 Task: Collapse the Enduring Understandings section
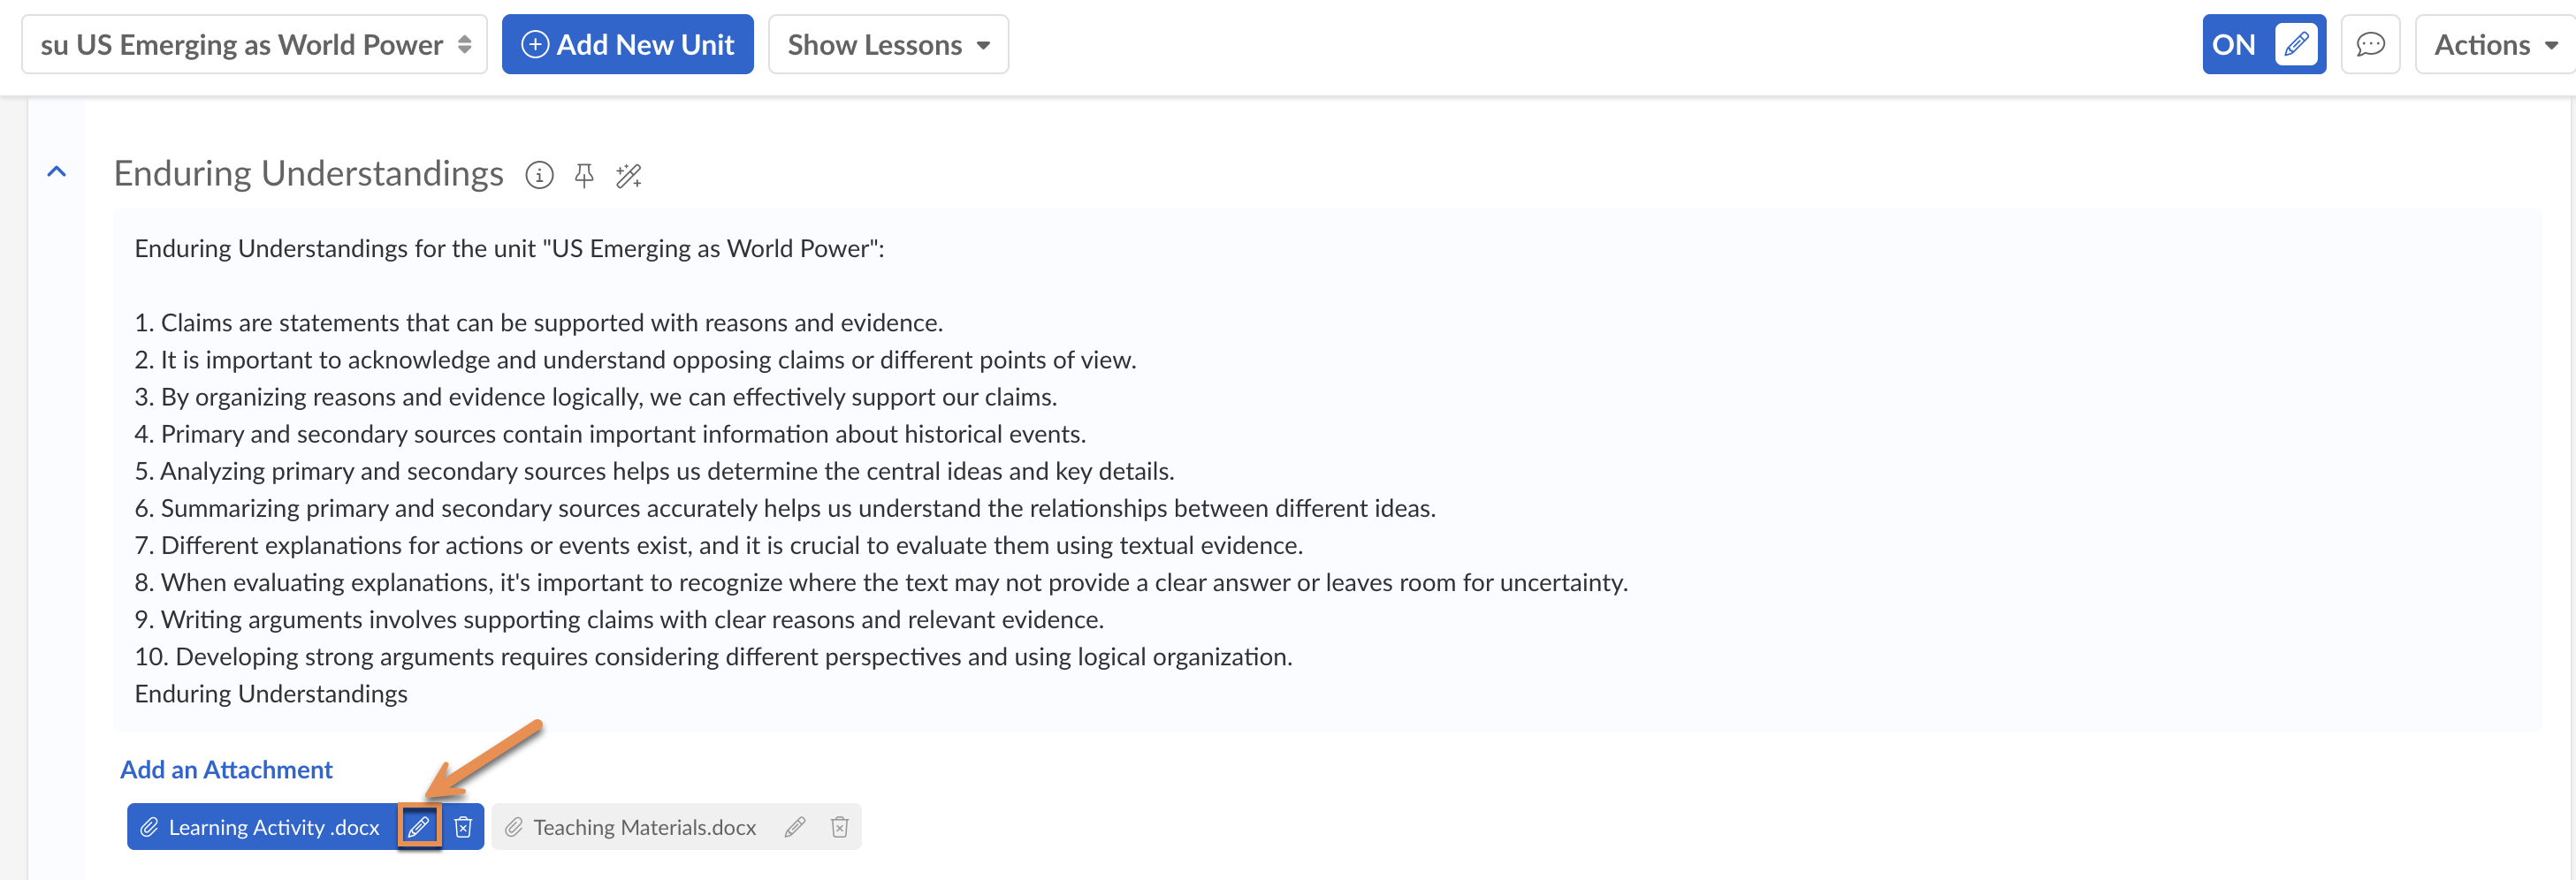[57, 172]
